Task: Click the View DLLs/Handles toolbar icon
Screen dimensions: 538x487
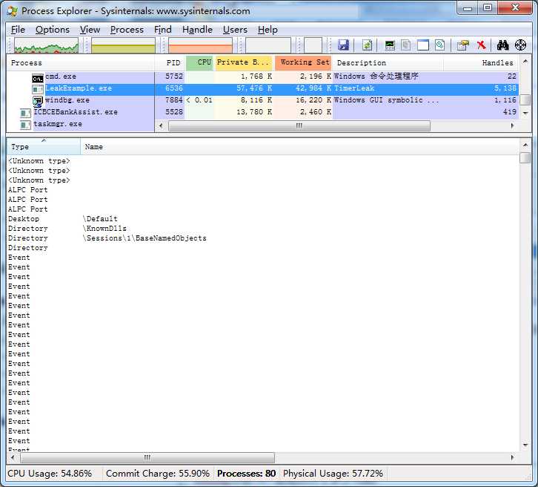Action: click(x=440, y=45)
